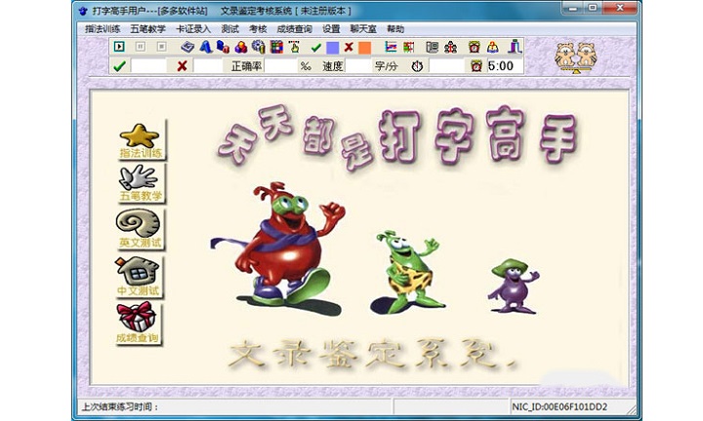Click the 正确率 accuracy label
The width and height of the screenshot is (703, 421).
click(246, 66)
